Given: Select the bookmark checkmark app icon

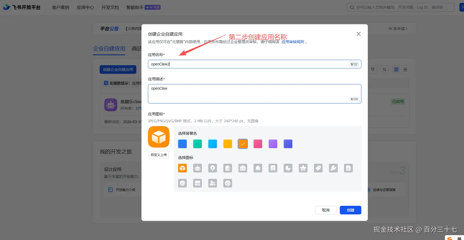Looking at the screenshot, I should [273, 168].
